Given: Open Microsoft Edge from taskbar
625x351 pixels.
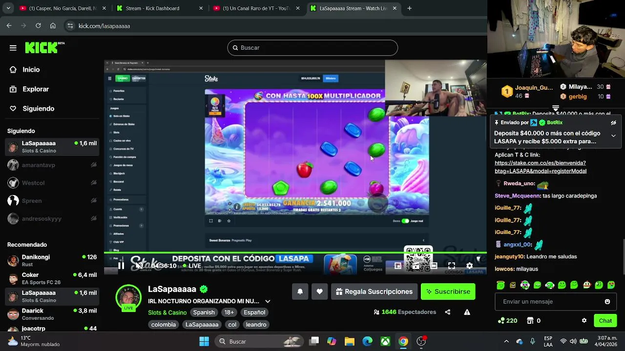Looking at the screenshot, I should [x=367, y=342].
